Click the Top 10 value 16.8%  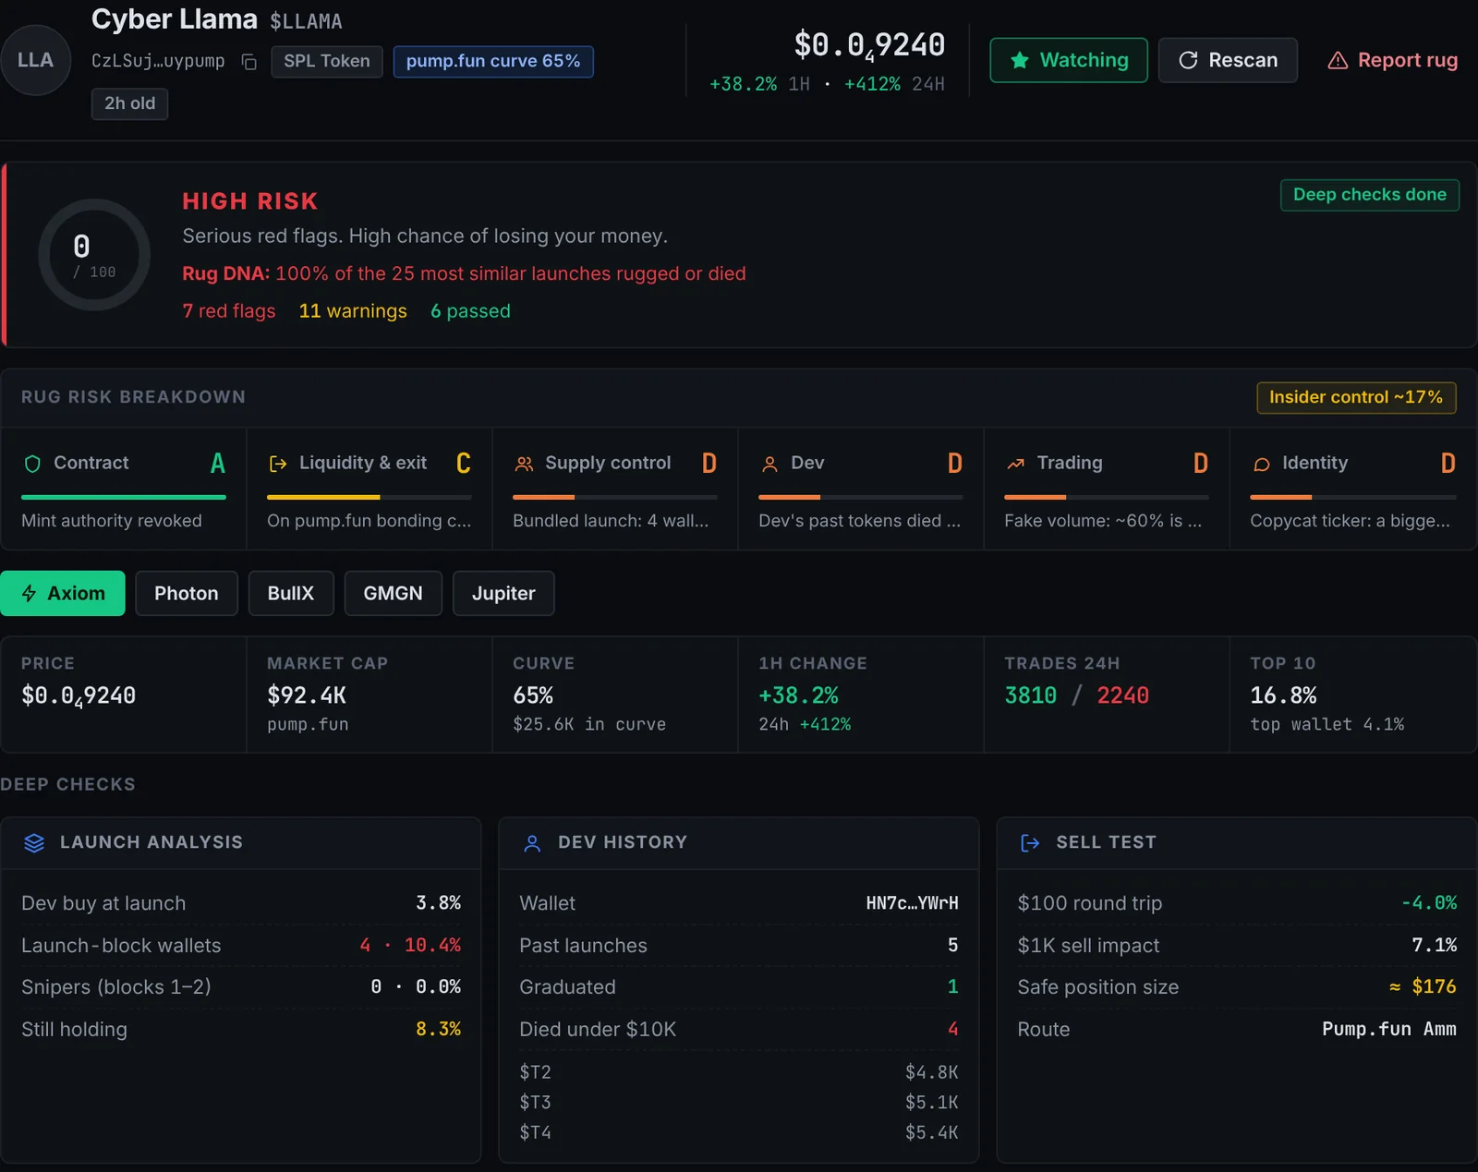tap(1283, 695)
